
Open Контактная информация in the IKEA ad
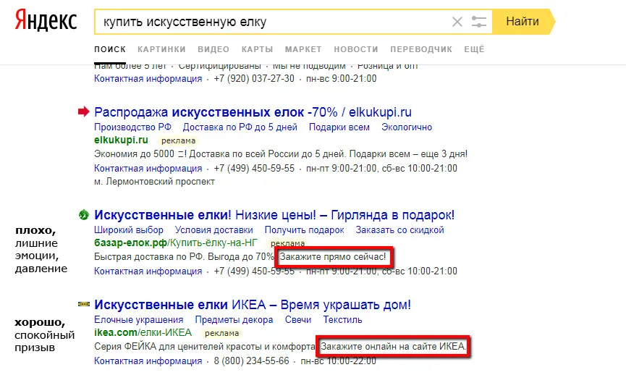[x=148, y=361]
